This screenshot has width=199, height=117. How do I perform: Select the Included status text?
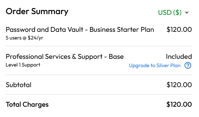[179, 57]
